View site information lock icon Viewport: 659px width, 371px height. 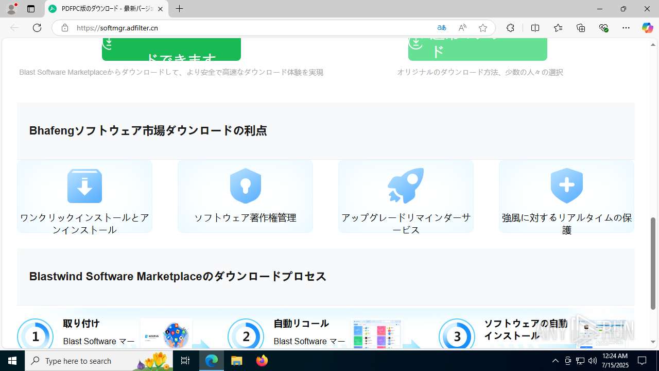pos(65,28)
